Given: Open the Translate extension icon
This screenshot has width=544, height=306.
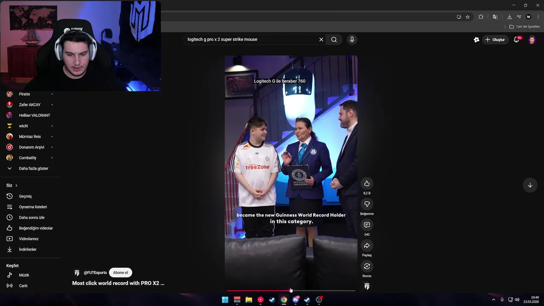Looking at the screenshot, I should click(x=495, y=17).
